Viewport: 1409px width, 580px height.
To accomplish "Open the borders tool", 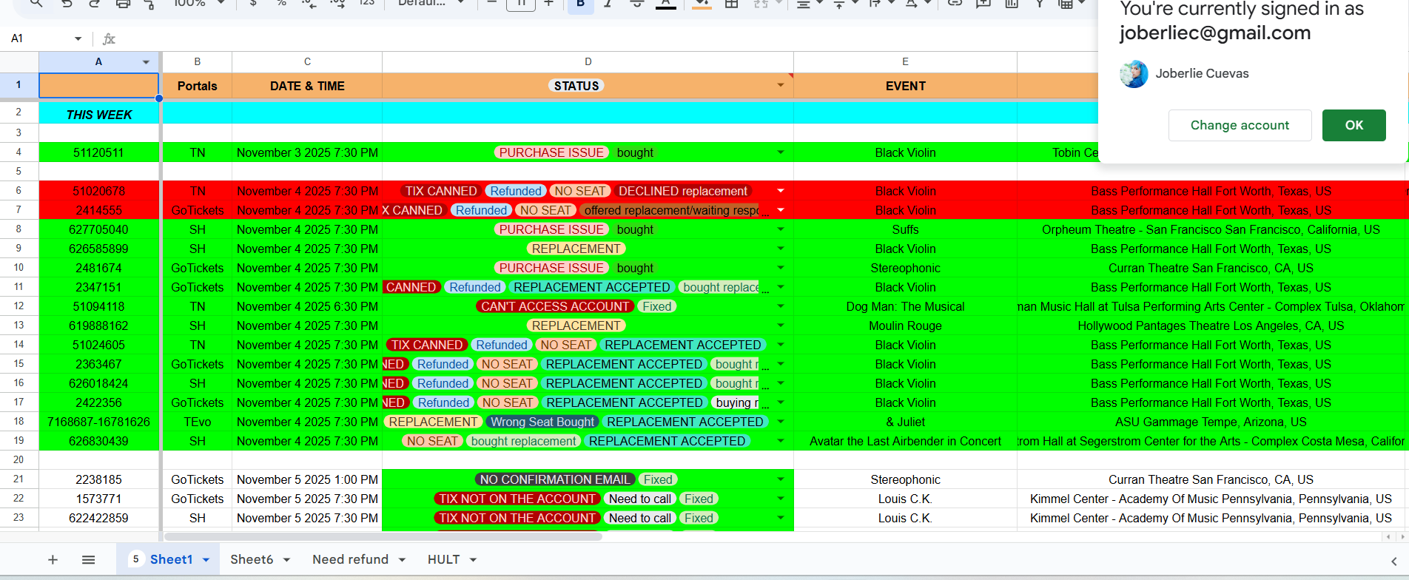I will click(x=731, y=4).
